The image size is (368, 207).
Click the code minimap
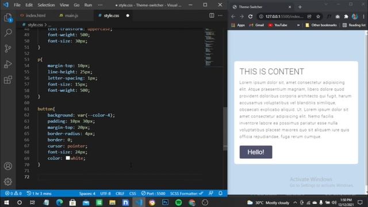213,47
